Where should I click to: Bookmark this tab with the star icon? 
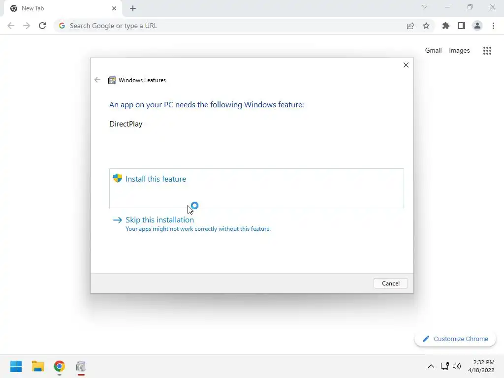(x=426, y=26)
